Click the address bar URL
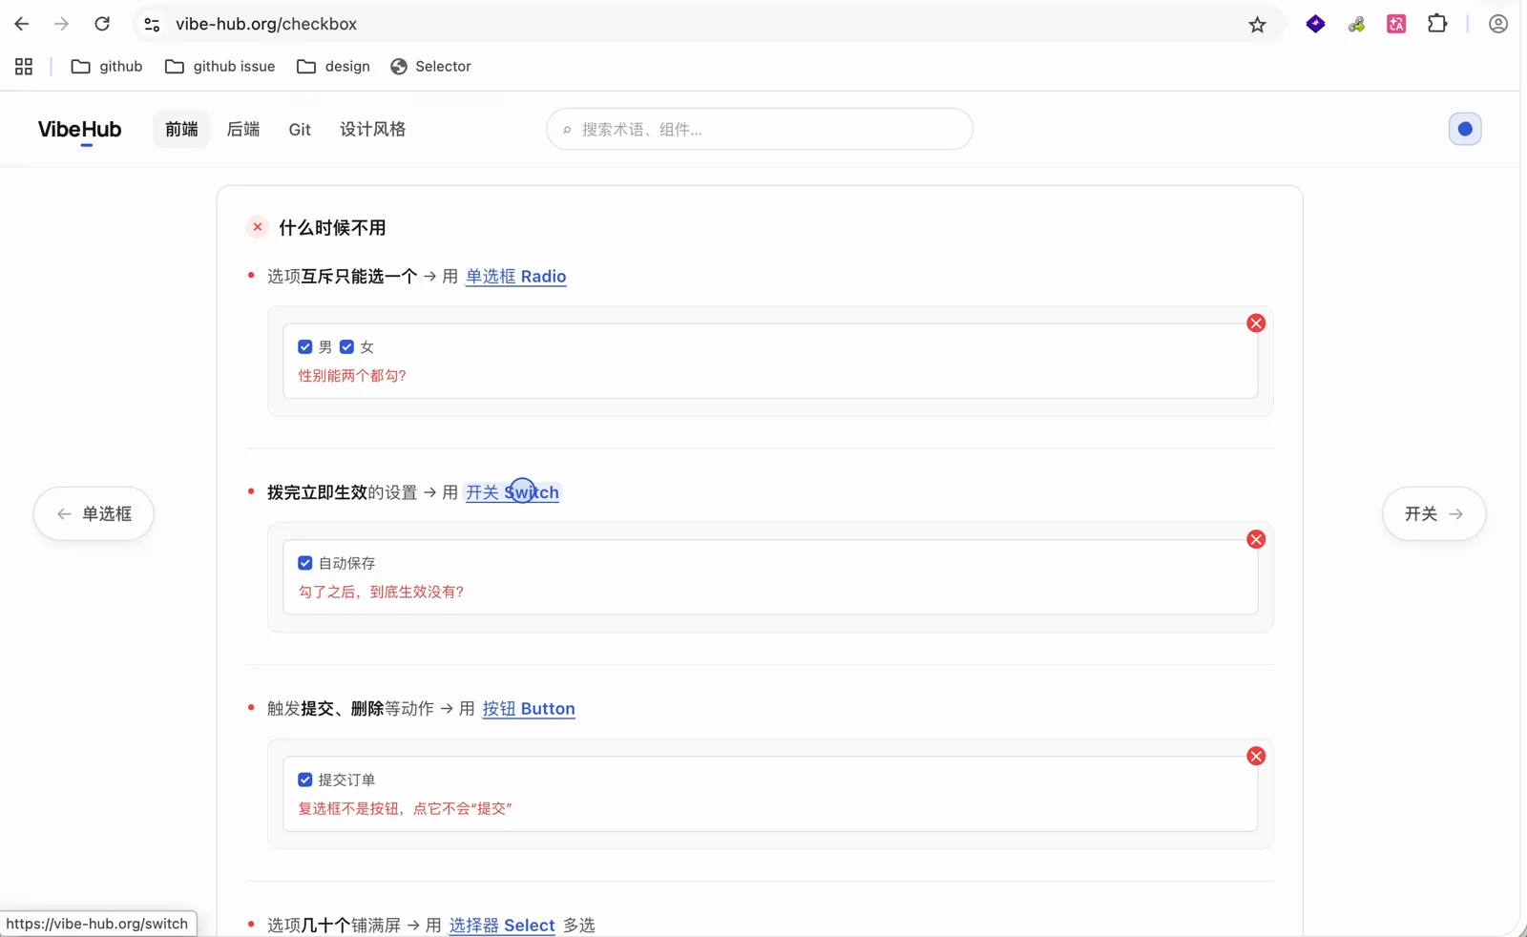 point(266,24)
